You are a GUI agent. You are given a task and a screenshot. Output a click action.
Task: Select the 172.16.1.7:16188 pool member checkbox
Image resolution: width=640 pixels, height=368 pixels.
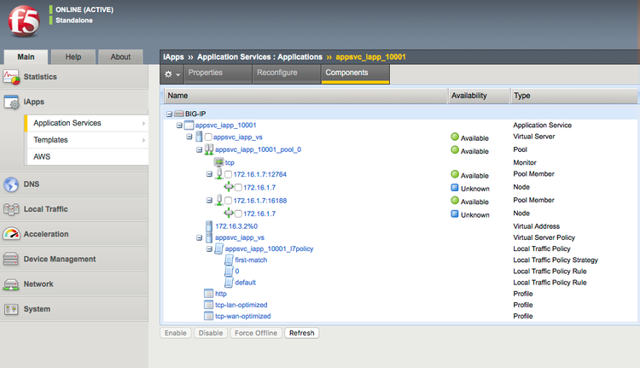click(228, 201)
